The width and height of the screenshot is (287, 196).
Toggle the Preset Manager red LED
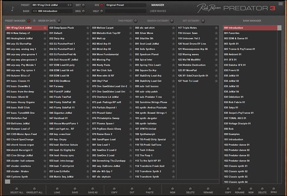point(29,21)
